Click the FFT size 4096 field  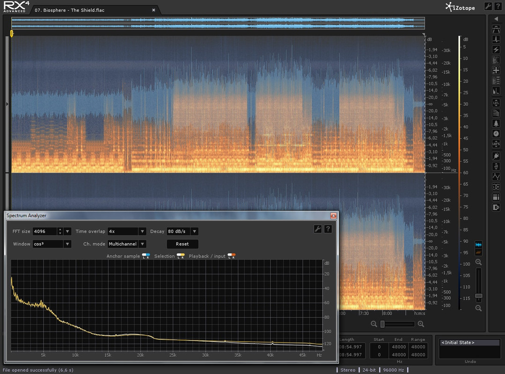[45, 231]
